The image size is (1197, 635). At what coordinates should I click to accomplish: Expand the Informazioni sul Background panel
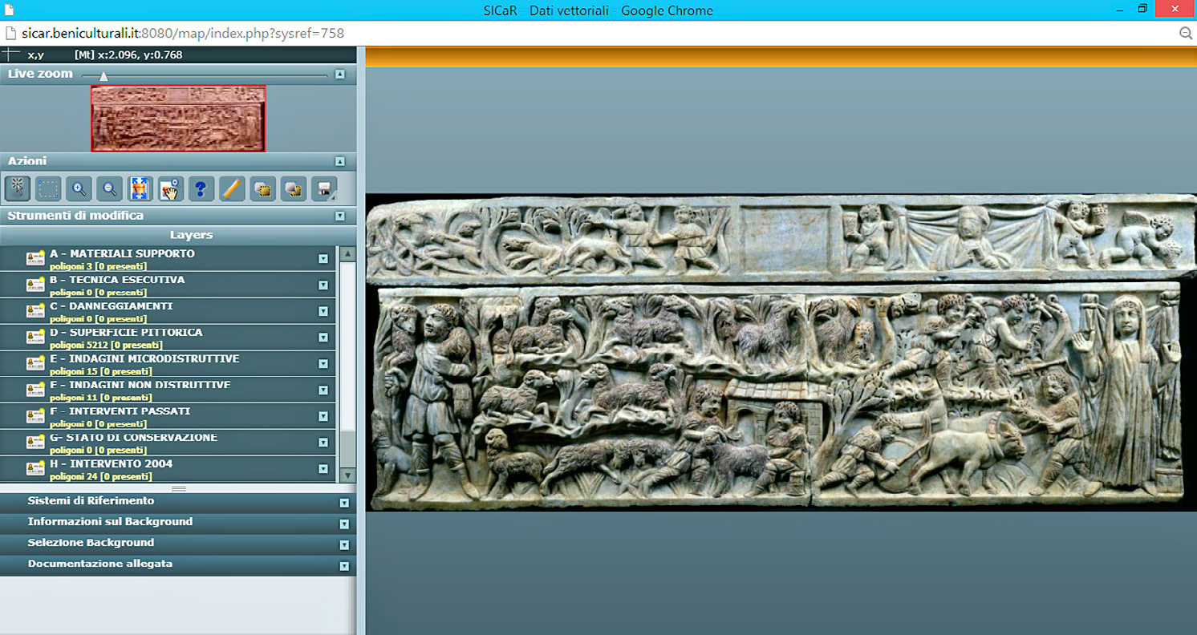coord(344,524)
